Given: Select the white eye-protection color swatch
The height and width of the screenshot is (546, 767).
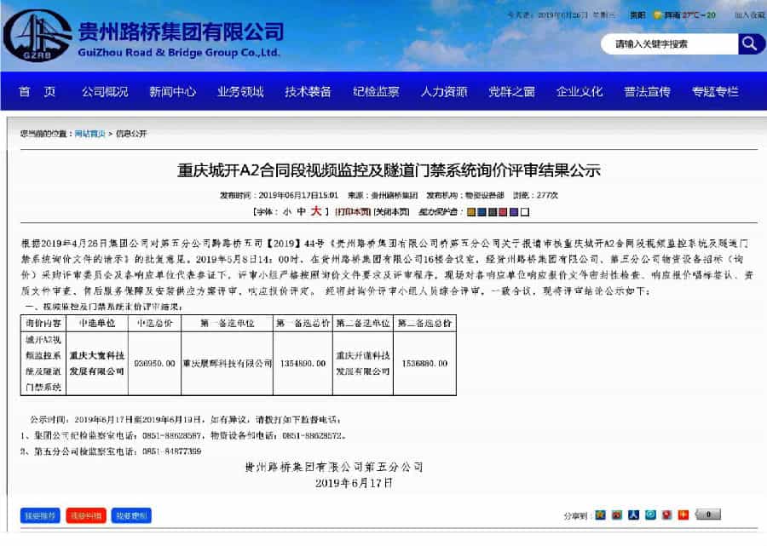Looking at the screenshot, I should pyautogui.click(x=526, y=212).
